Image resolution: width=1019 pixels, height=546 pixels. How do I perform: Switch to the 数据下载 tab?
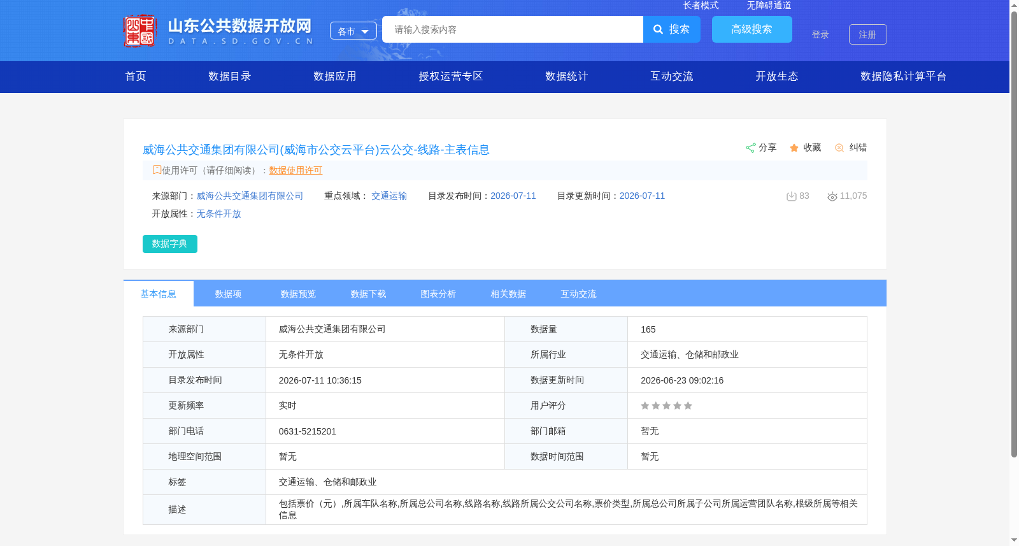[x=369, y=294]
